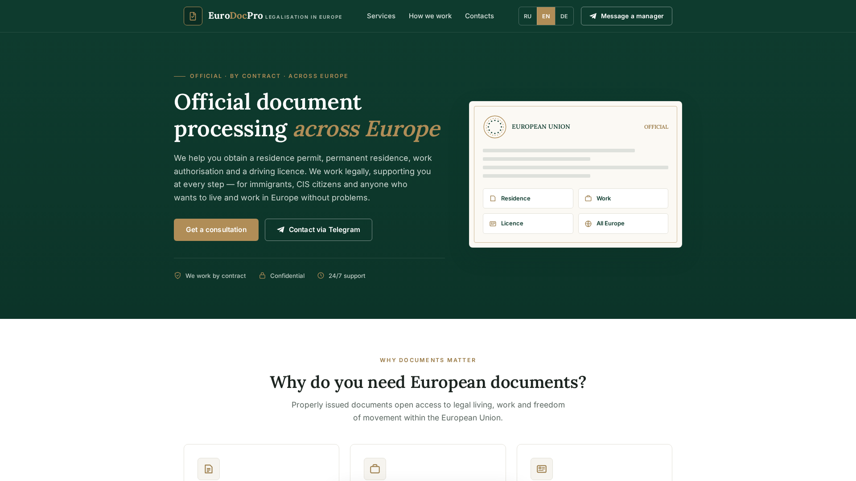Click the 'OFFICIAL · BY CONTRACT · ACROSS EUROPE' eyebrow text
The height and width of the screenshot is (481, 856).
pos(269,76)
